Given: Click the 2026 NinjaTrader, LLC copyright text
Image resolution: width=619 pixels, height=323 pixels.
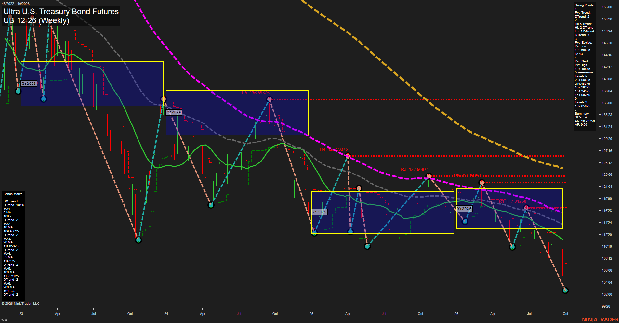Looking at the screenshot, I should pyautogui.click(x=20, y=304).
